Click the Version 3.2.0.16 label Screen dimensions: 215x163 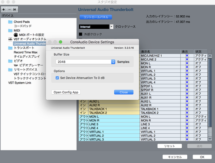(x=124, y=48)
